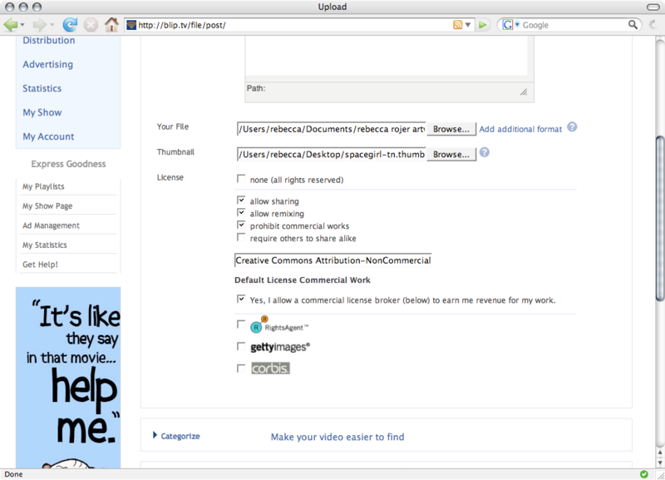The image size is (665, 480).
Task: Click the RSS feed icon in address bar
Action: click(x=457, y=25)
